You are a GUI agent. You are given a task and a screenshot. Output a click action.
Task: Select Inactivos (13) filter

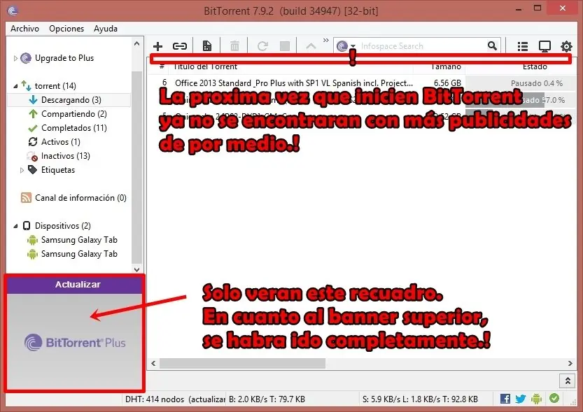click(x=66, y=156)
